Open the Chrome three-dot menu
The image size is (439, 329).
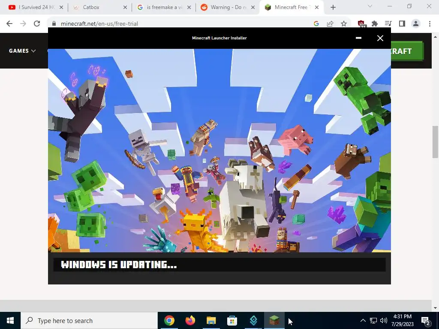(x=430, y=24)
